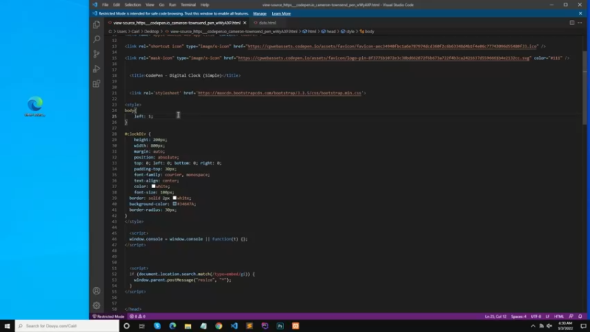Image resolution: width=590 pixels, height=332 pixels.
Task: Open the Manage gear icon
Action: tap(97, 305)
